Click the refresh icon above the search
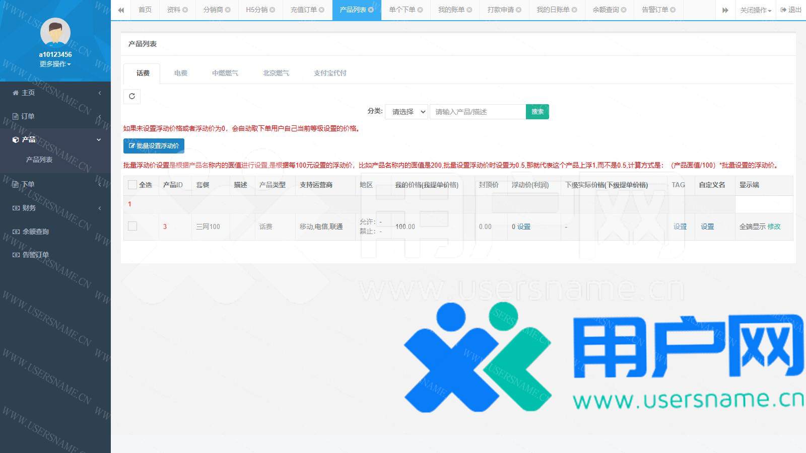Image resolution: width=806 pixels, height=453 pixels. [132, 96]
